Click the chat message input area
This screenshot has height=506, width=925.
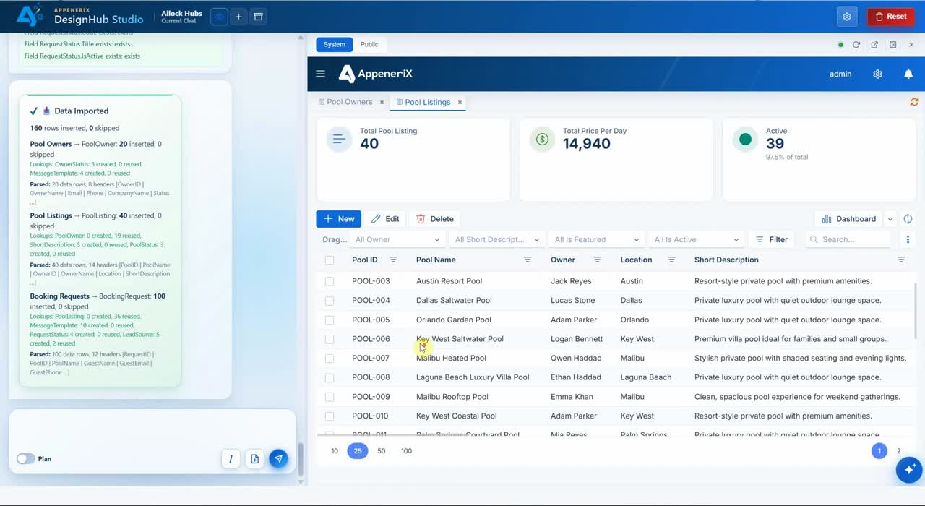tap(152, 429)
